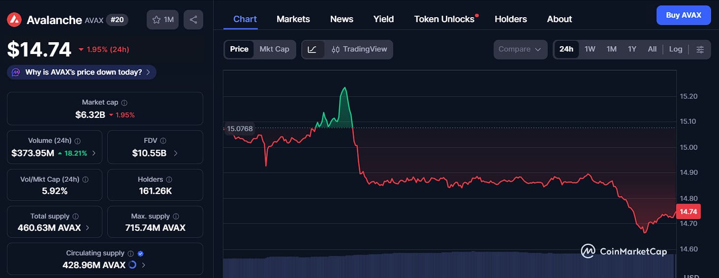
Task: Click the Avalanche logo icon
Action: (x=14, y=20)
